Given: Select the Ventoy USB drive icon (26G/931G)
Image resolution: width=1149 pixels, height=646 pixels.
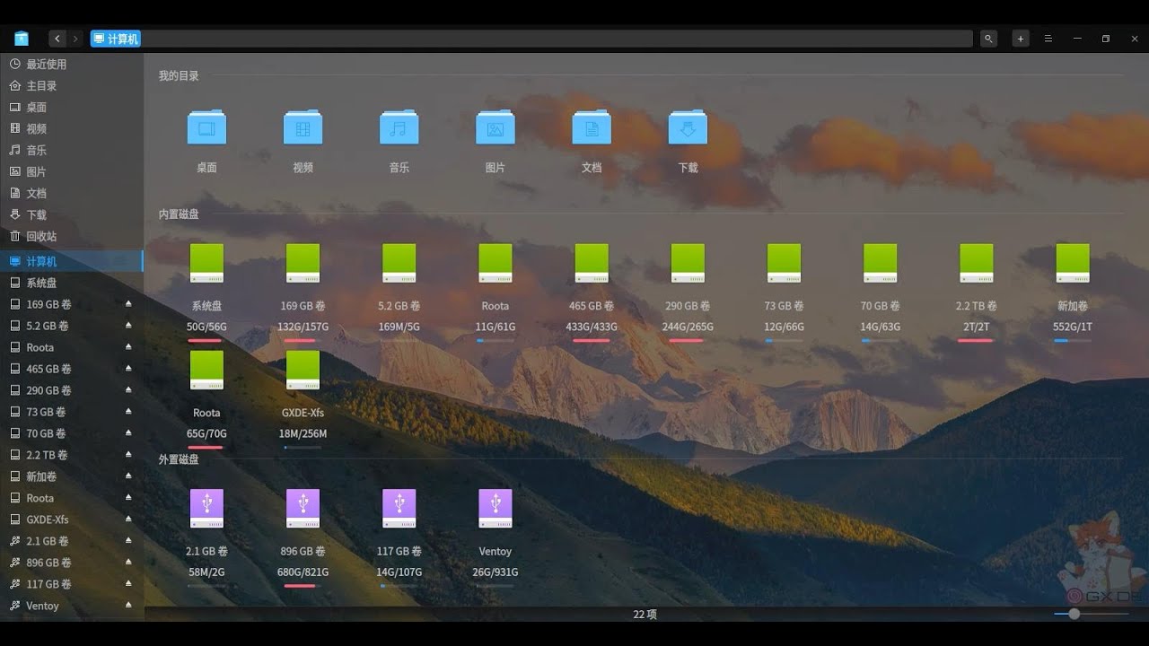Looking at the screenshot, I should coord(495,509).
